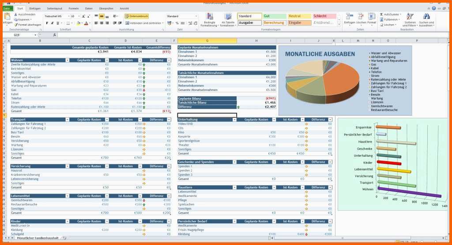Toggle underline formatting
Image resolution: width=452 pixels, height=245 pixels.
(x=56, y=23)
